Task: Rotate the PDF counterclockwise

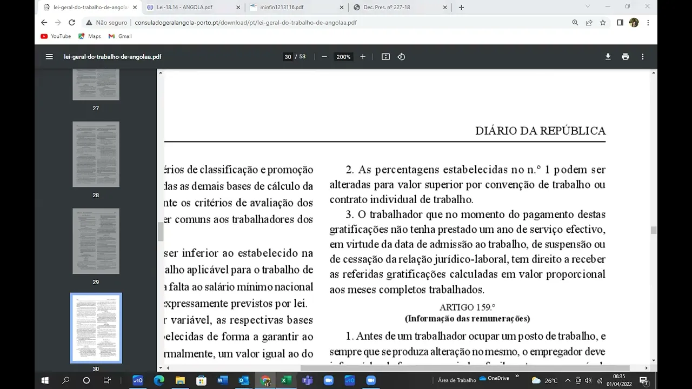Action: 401,57
